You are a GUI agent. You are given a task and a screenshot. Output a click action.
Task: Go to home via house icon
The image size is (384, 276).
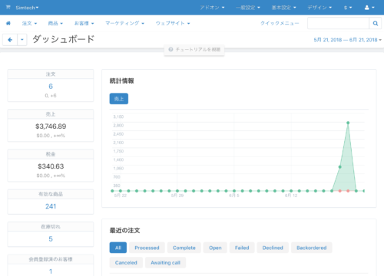pyautogui.click(x=8, y=23)
